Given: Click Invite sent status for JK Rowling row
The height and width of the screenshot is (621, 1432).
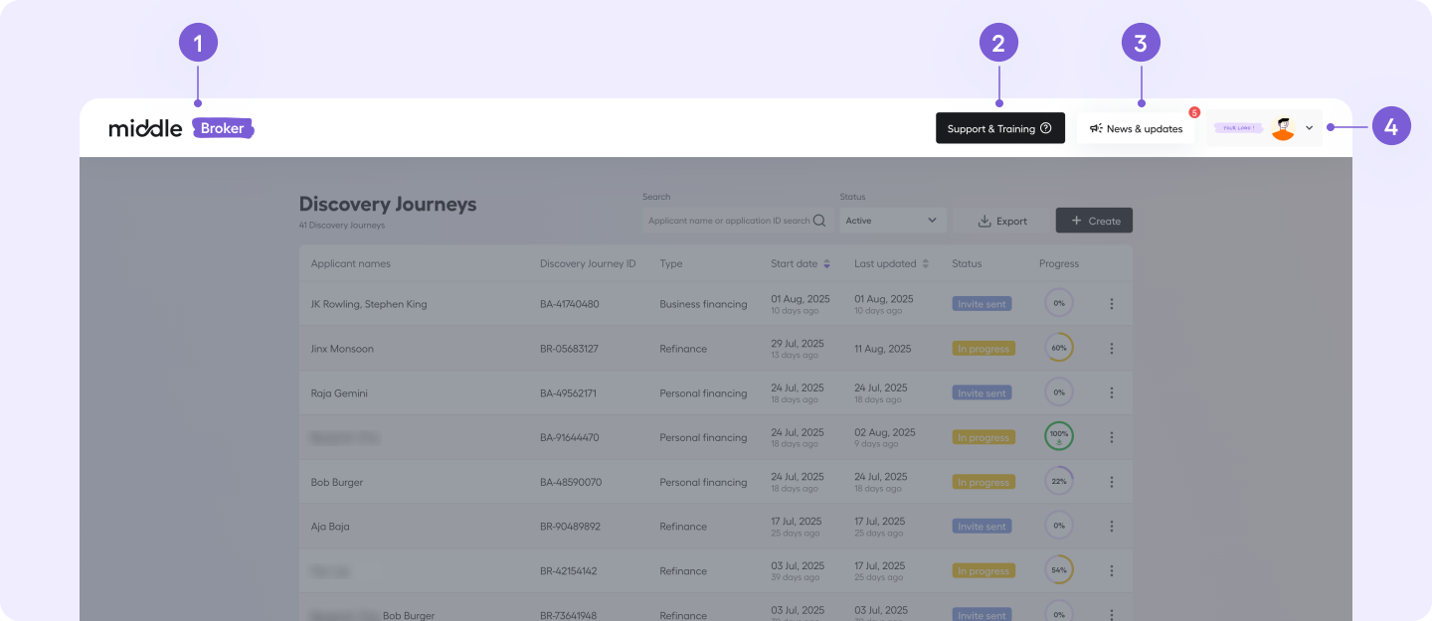Looking at the screenshot, I should (982, 304).
